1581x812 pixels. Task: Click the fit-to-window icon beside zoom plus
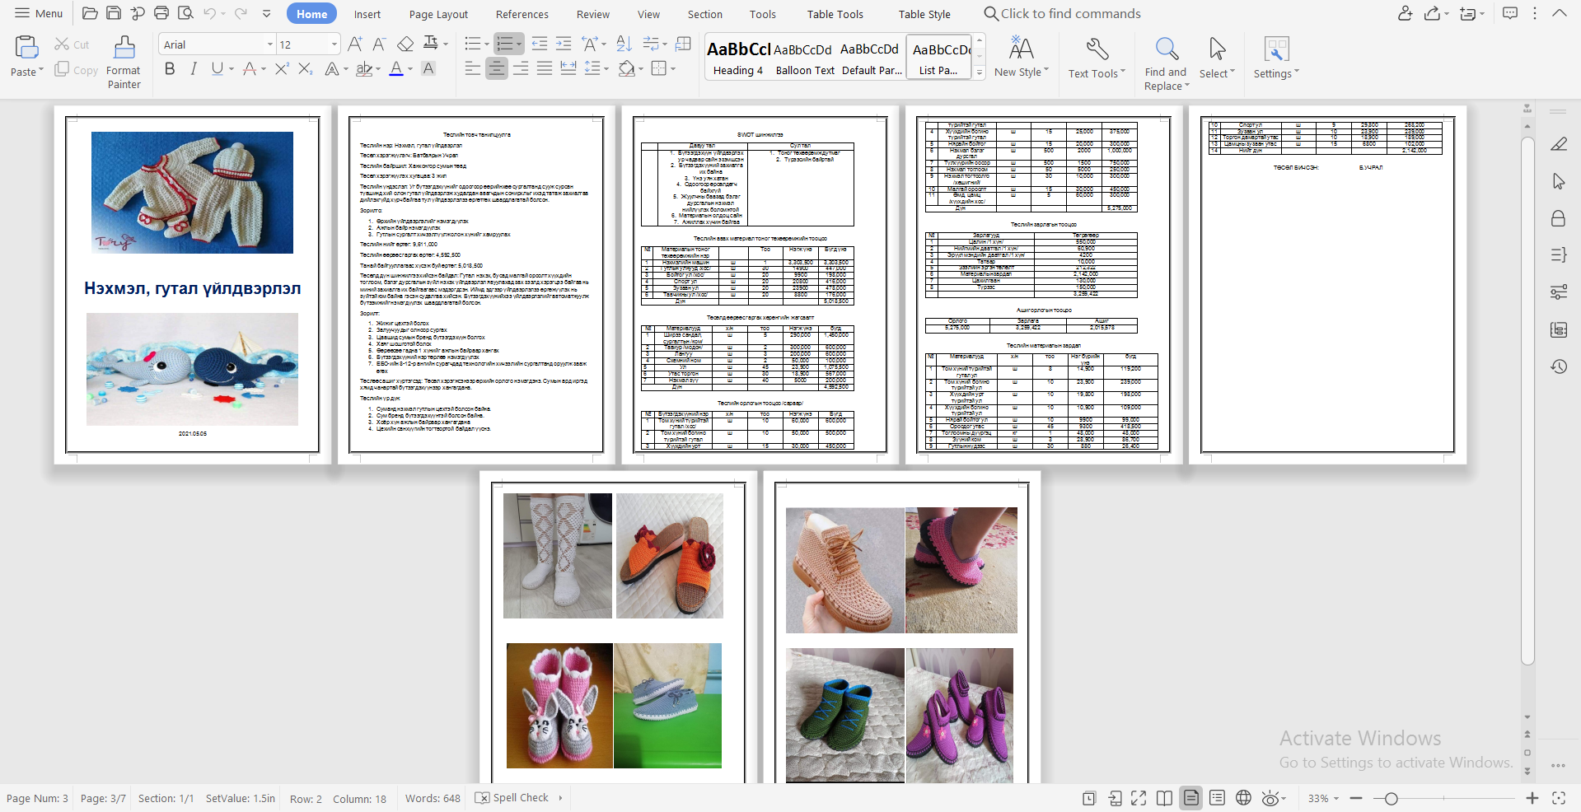tap(1559, 798)
